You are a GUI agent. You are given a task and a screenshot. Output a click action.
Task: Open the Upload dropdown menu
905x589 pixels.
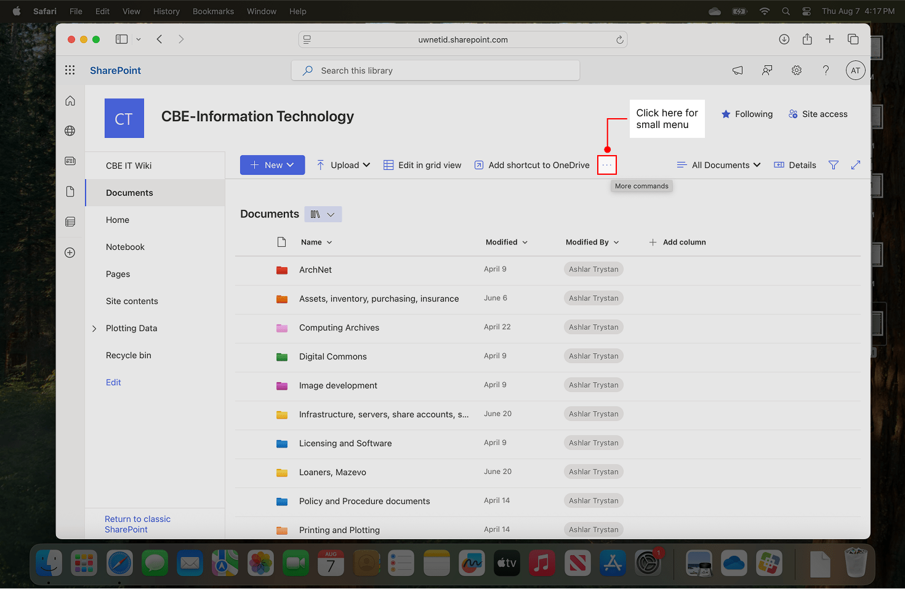[x=344, y=165]
